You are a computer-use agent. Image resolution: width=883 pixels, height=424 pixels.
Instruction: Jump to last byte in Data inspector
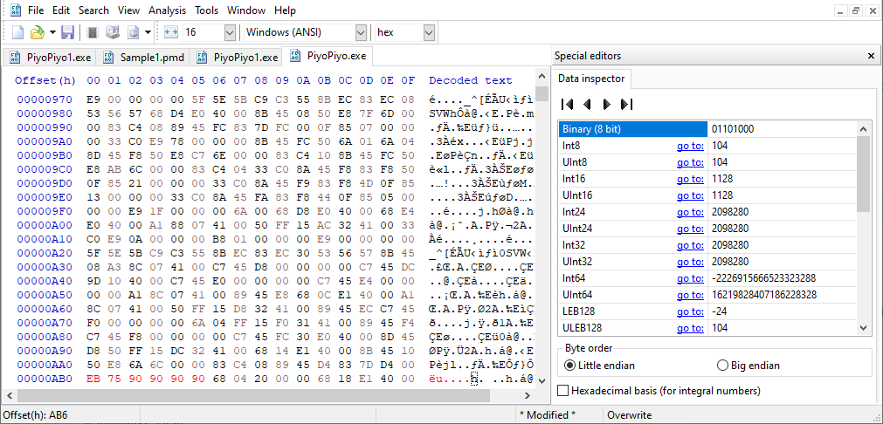coord(625,104)
